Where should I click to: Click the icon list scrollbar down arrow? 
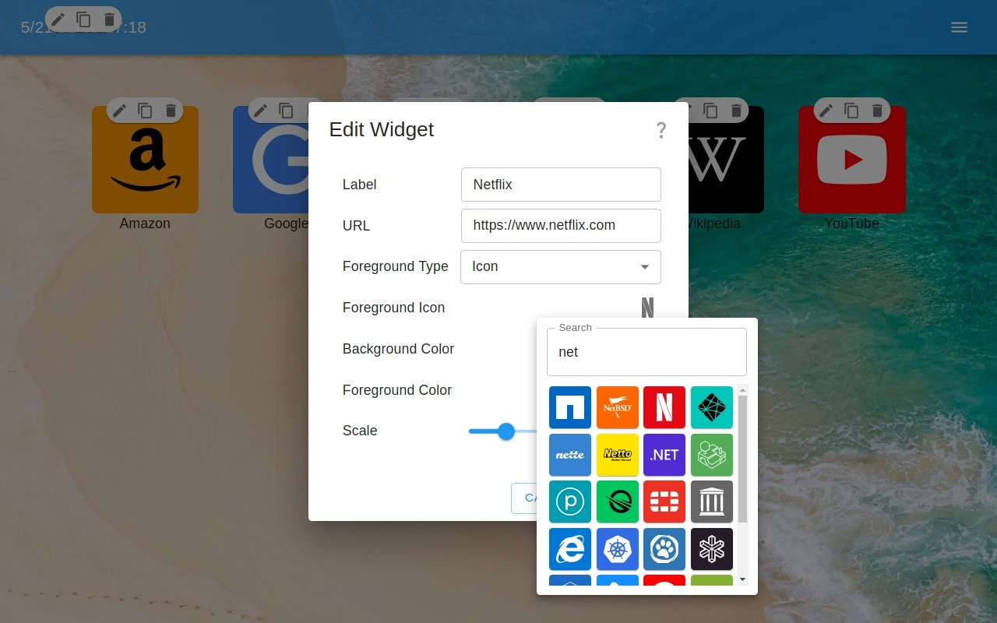742,579
